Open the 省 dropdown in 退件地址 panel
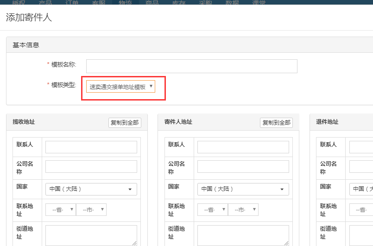The width and height of the screenshot is (373, 246). click(361, 209)
